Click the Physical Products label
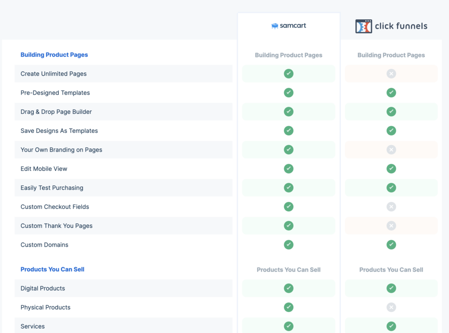The width and height of the screenshot is (449, 333). click(x=46, y=307)
